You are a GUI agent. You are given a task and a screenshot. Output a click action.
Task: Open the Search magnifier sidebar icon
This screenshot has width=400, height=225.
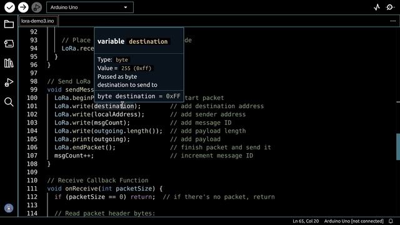click(9, 102)
